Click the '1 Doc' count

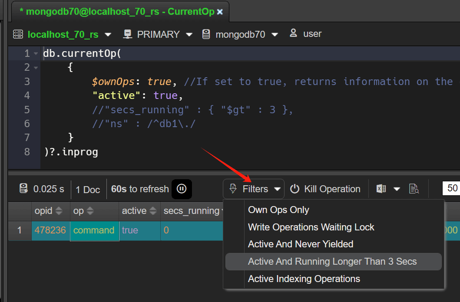tap(88, 190)
